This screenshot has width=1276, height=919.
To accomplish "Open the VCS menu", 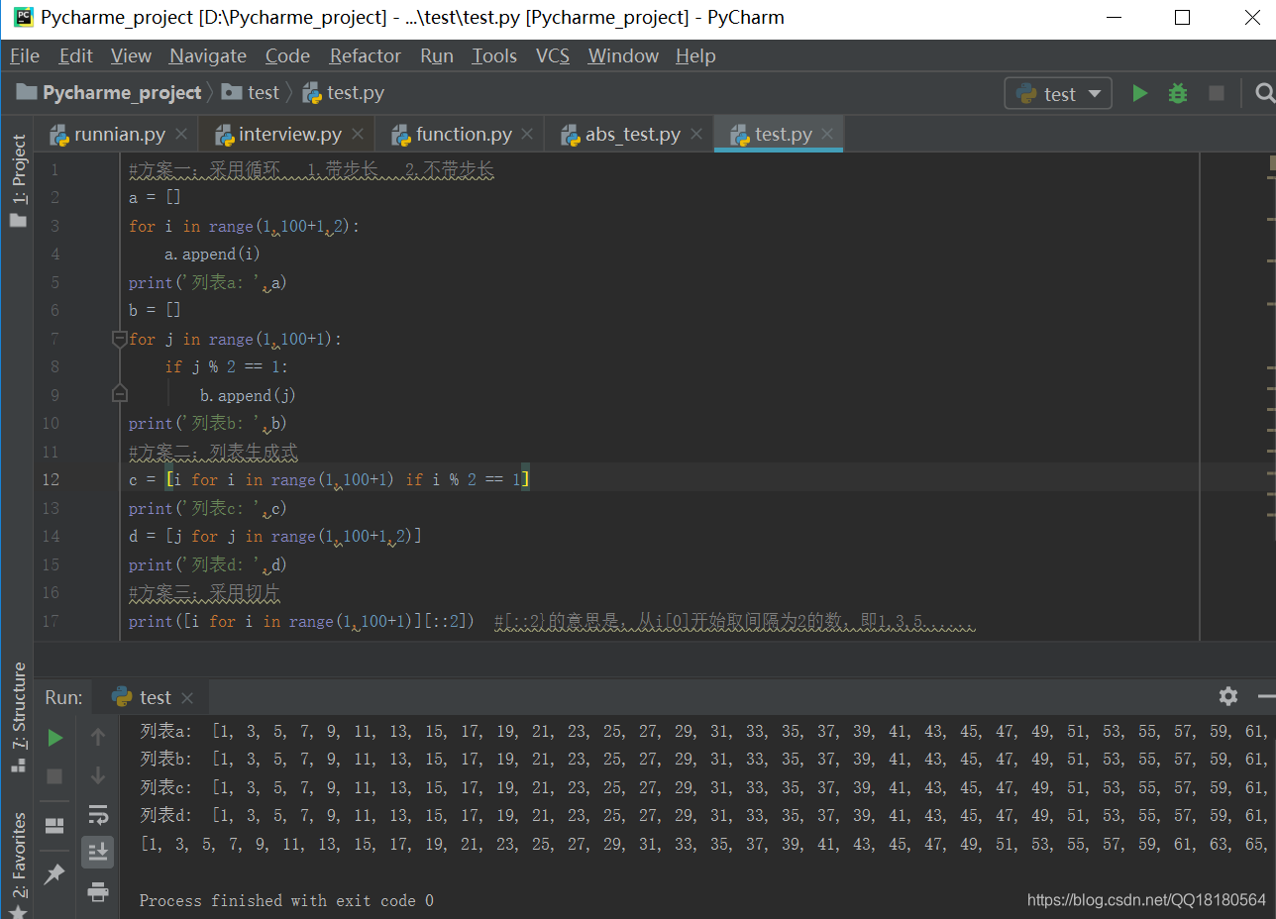I will click(x=553, y=55).
